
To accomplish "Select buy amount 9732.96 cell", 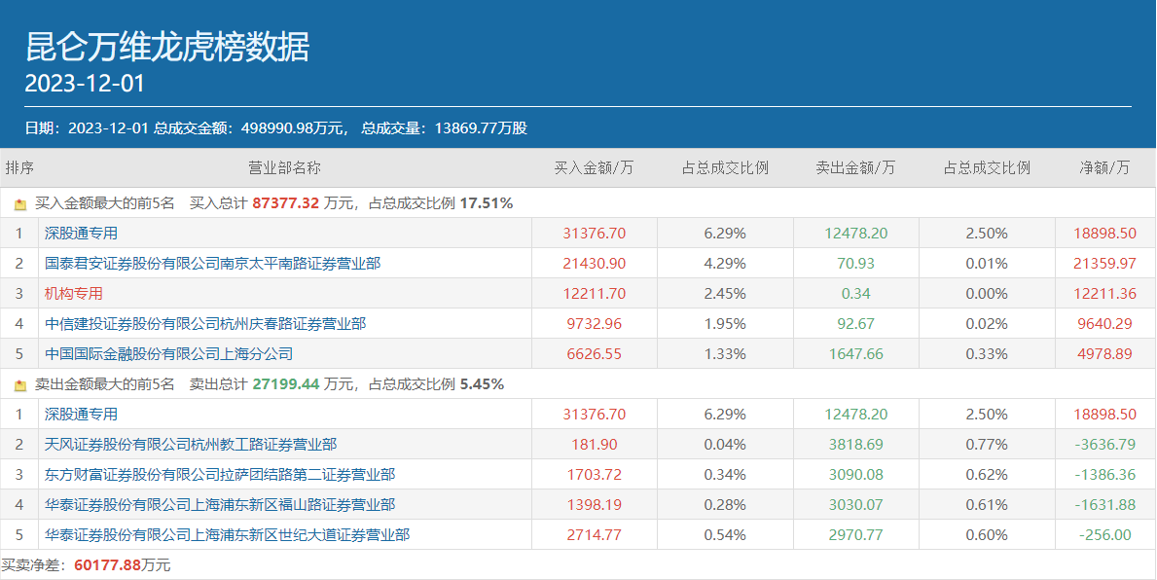I will coord(594,324).
